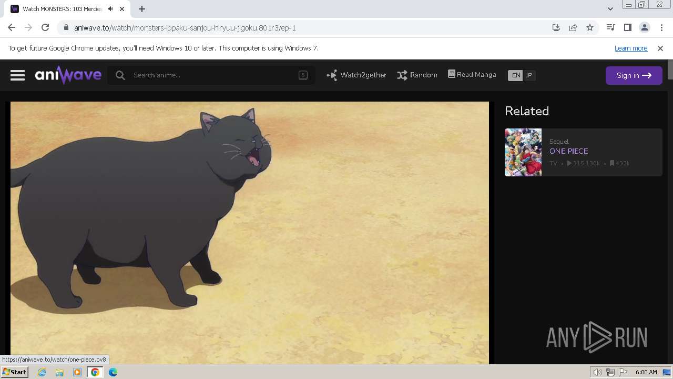Switch title language to JP
Screen dimensions: 673x379
[x=529, y=75]
